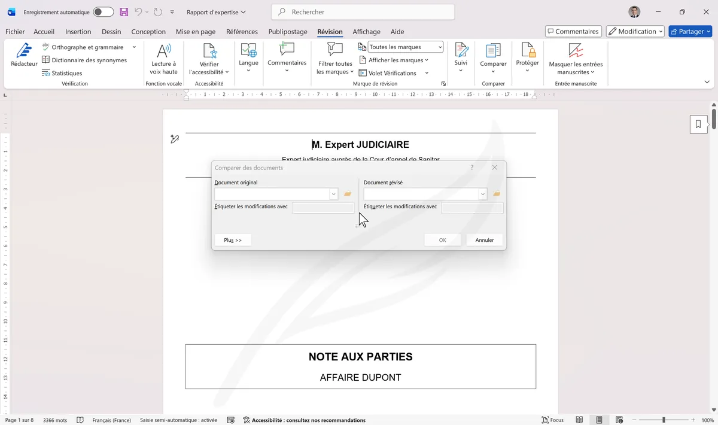Click the Plus >> button in the dialog
Viewport: 718px width, 425px height.
[232, 239]
